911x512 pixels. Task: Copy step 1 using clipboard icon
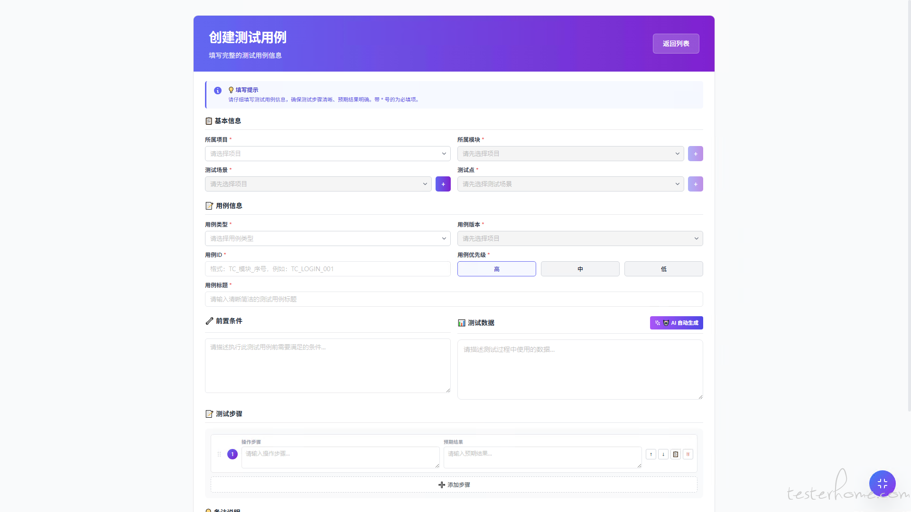676,454
